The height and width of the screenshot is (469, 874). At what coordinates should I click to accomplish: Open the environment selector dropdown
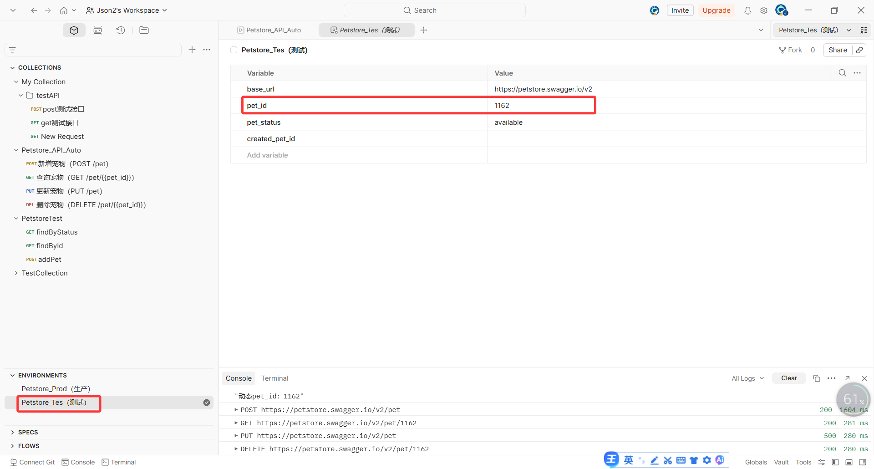pyautogui.click(x=814, y=30)
